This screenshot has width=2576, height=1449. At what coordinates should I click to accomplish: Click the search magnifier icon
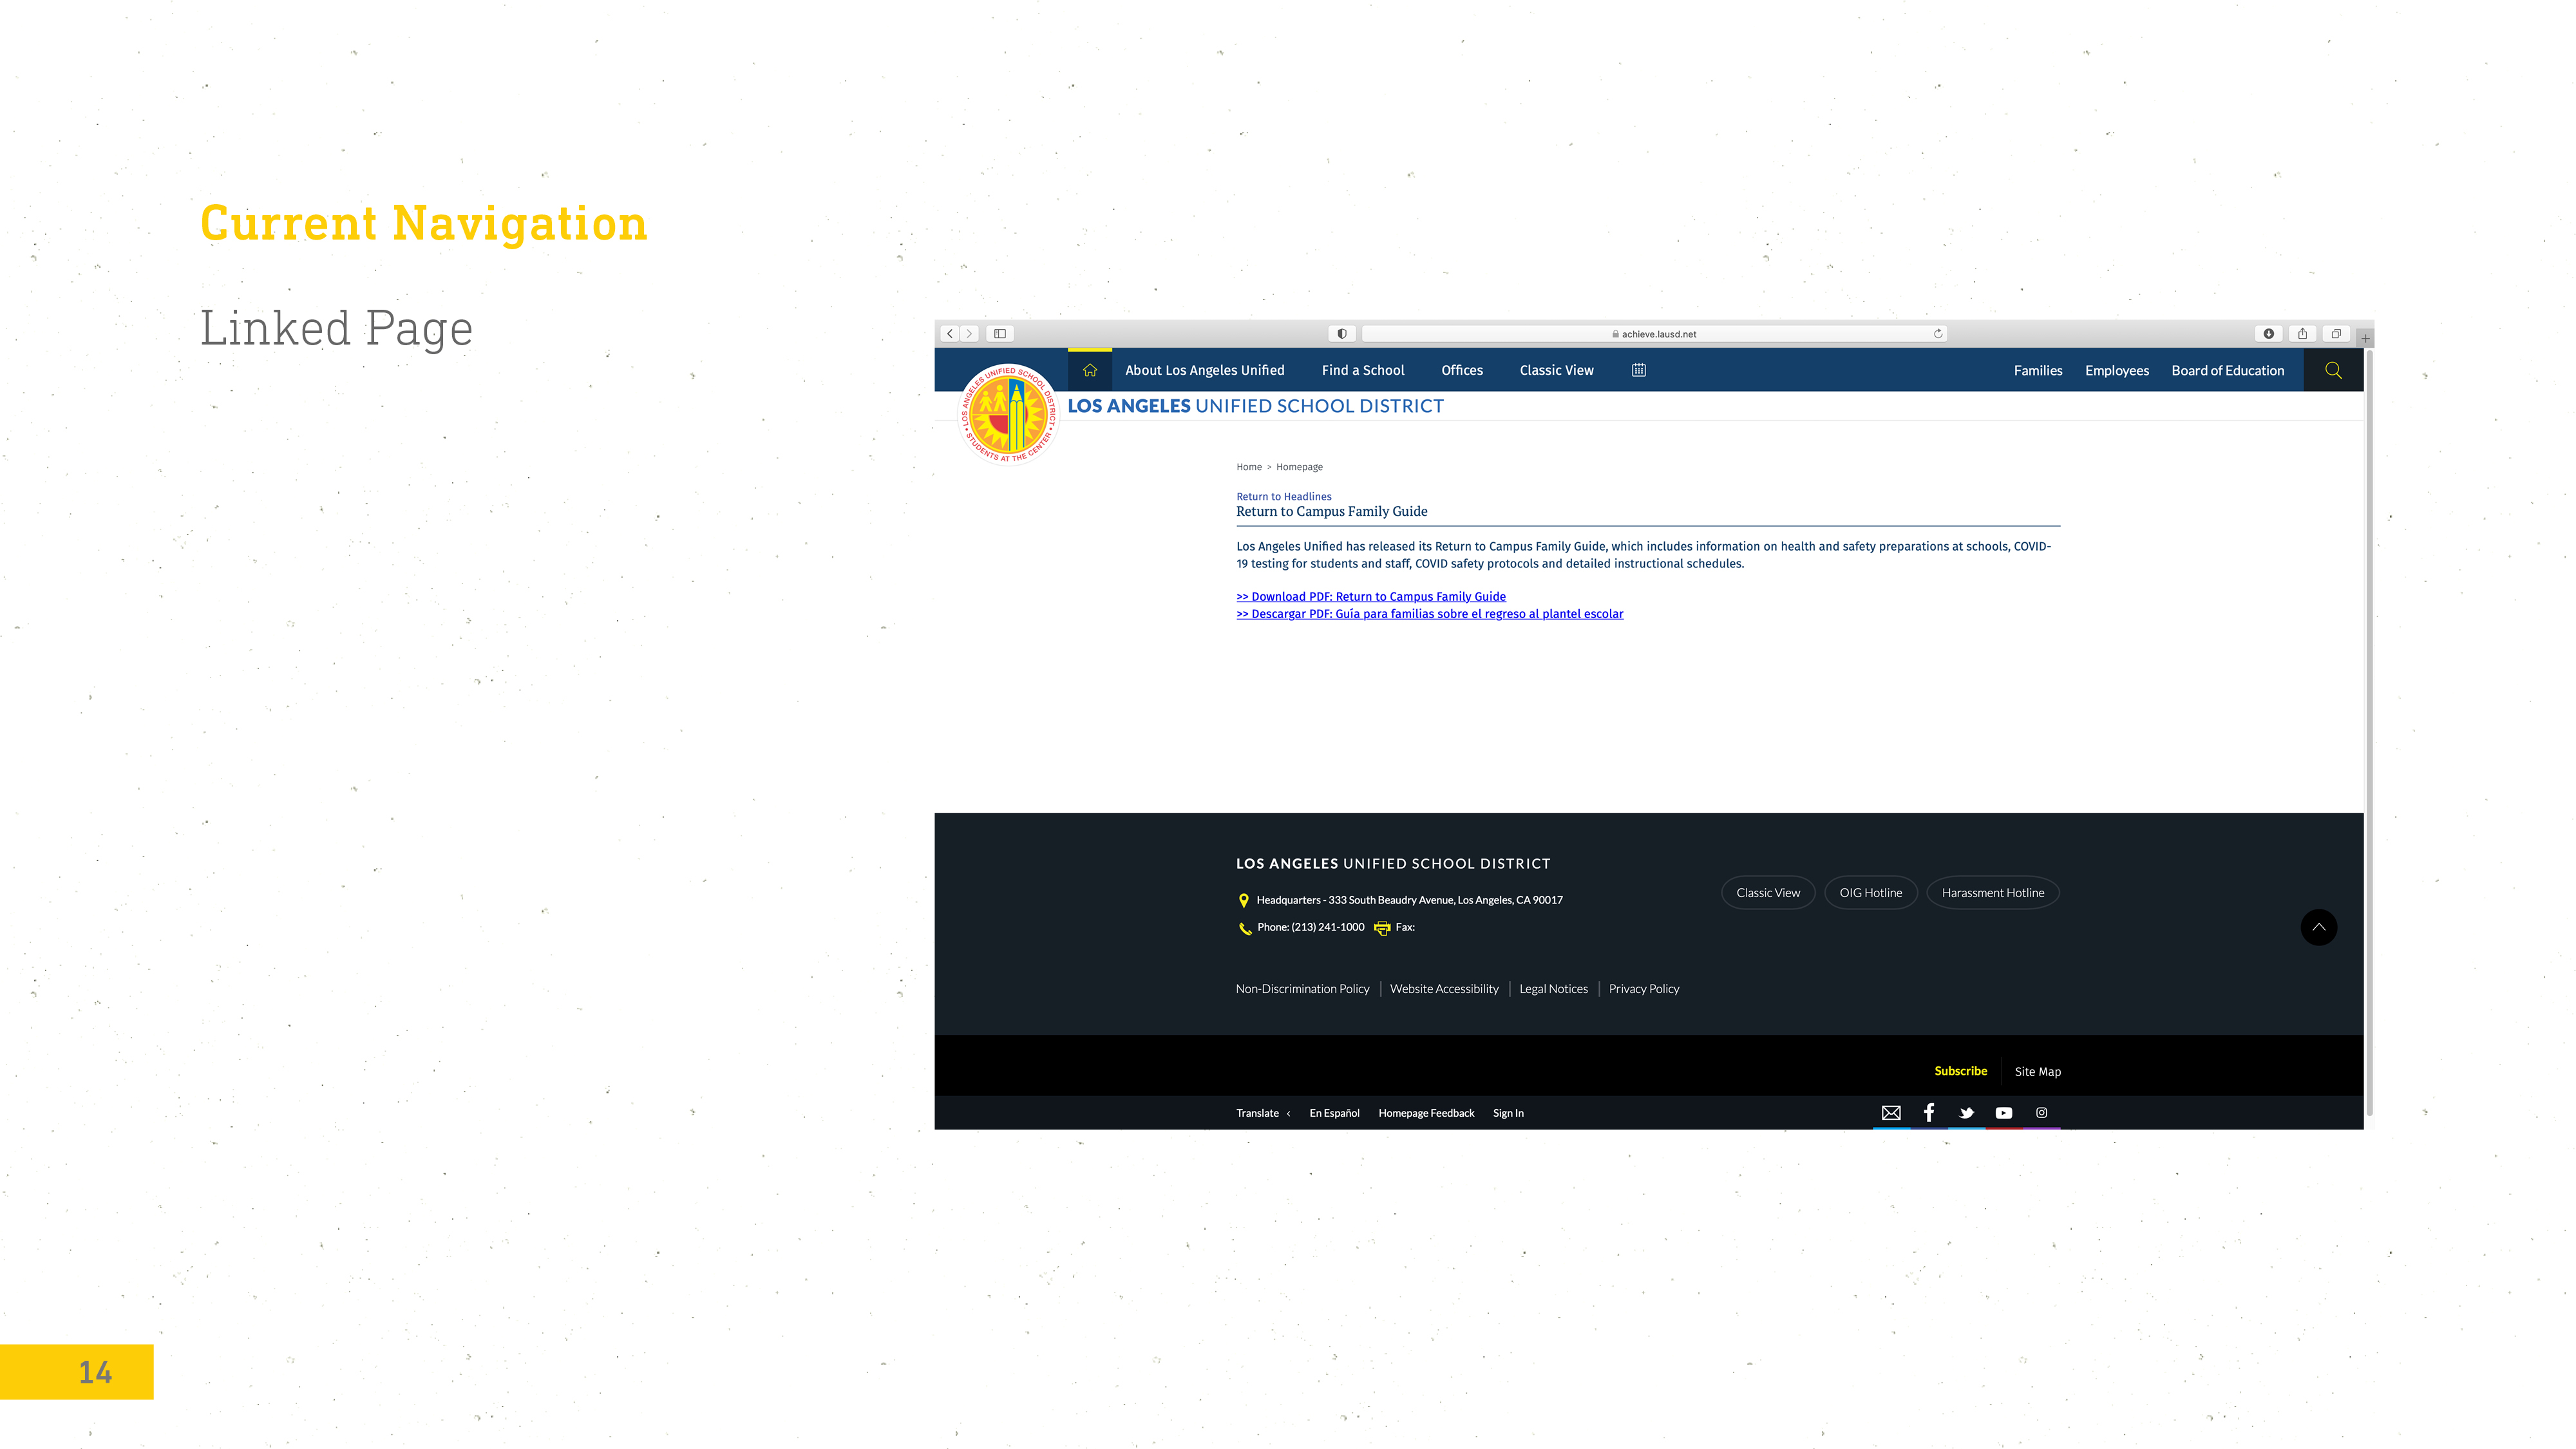2333,370
